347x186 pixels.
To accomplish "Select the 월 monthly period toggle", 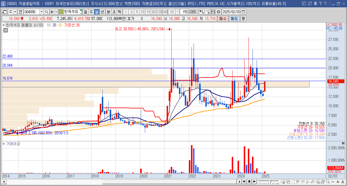I will tap(97, 12).
